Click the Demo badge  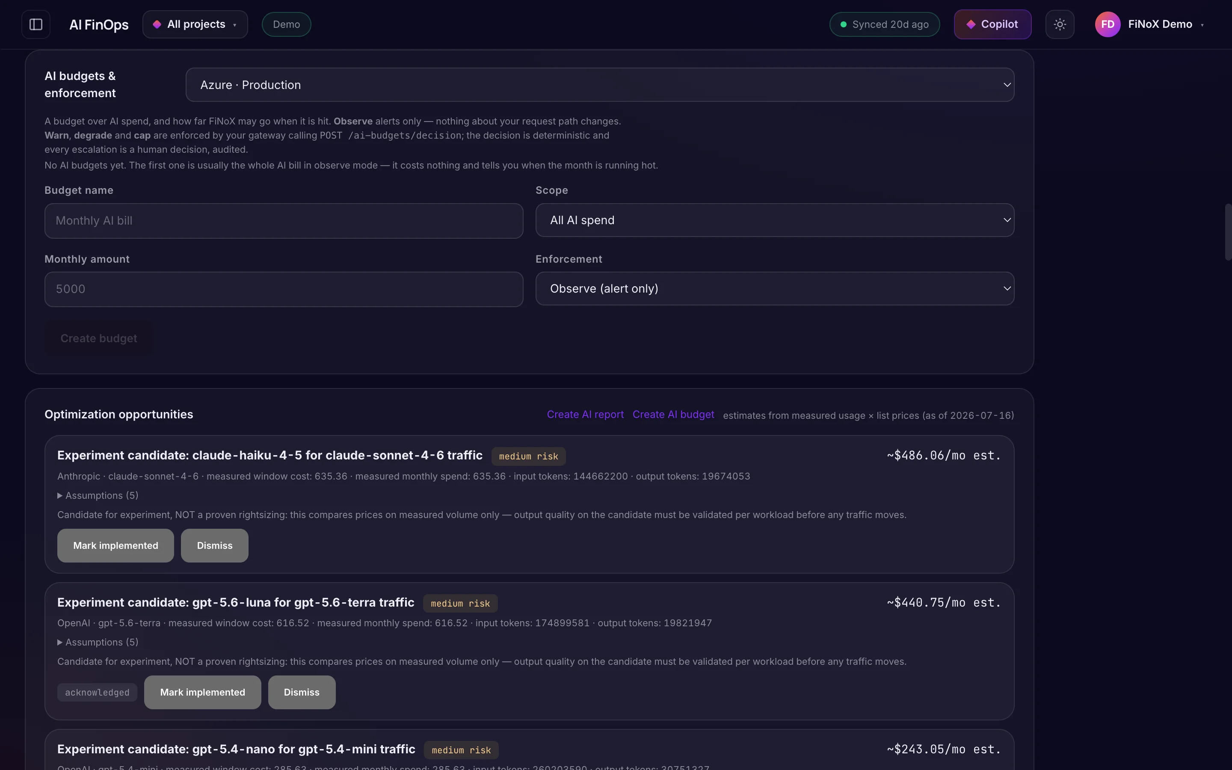[286, 24]
